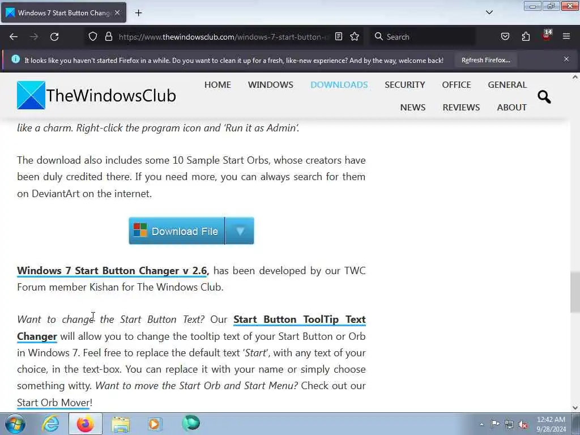
Task: Open WINDOWS menu item
Action: tap(270, 85)
